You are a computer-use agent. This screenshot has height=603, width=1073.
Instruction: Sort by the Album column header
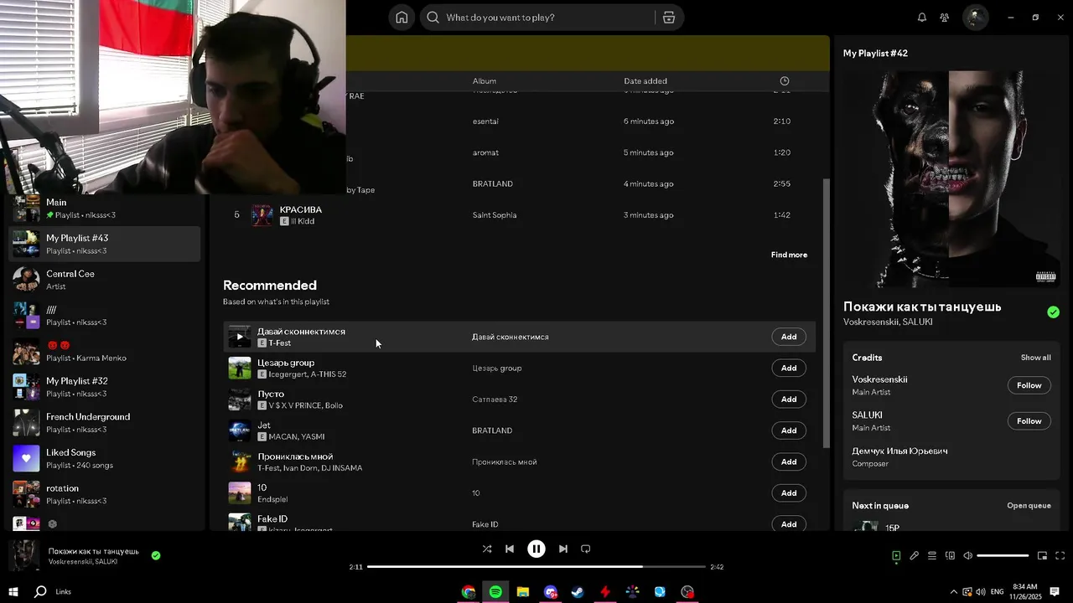[x=485, y=81]
